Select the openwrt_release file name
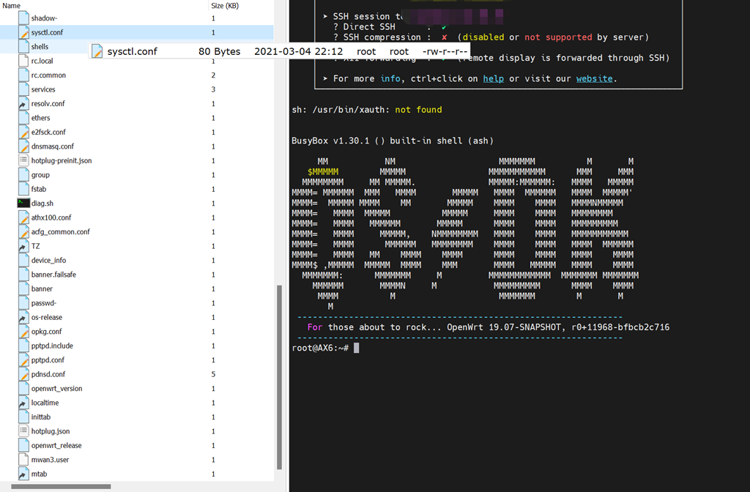This screenshot has height=492, width=750. click(x=56, y=446)
